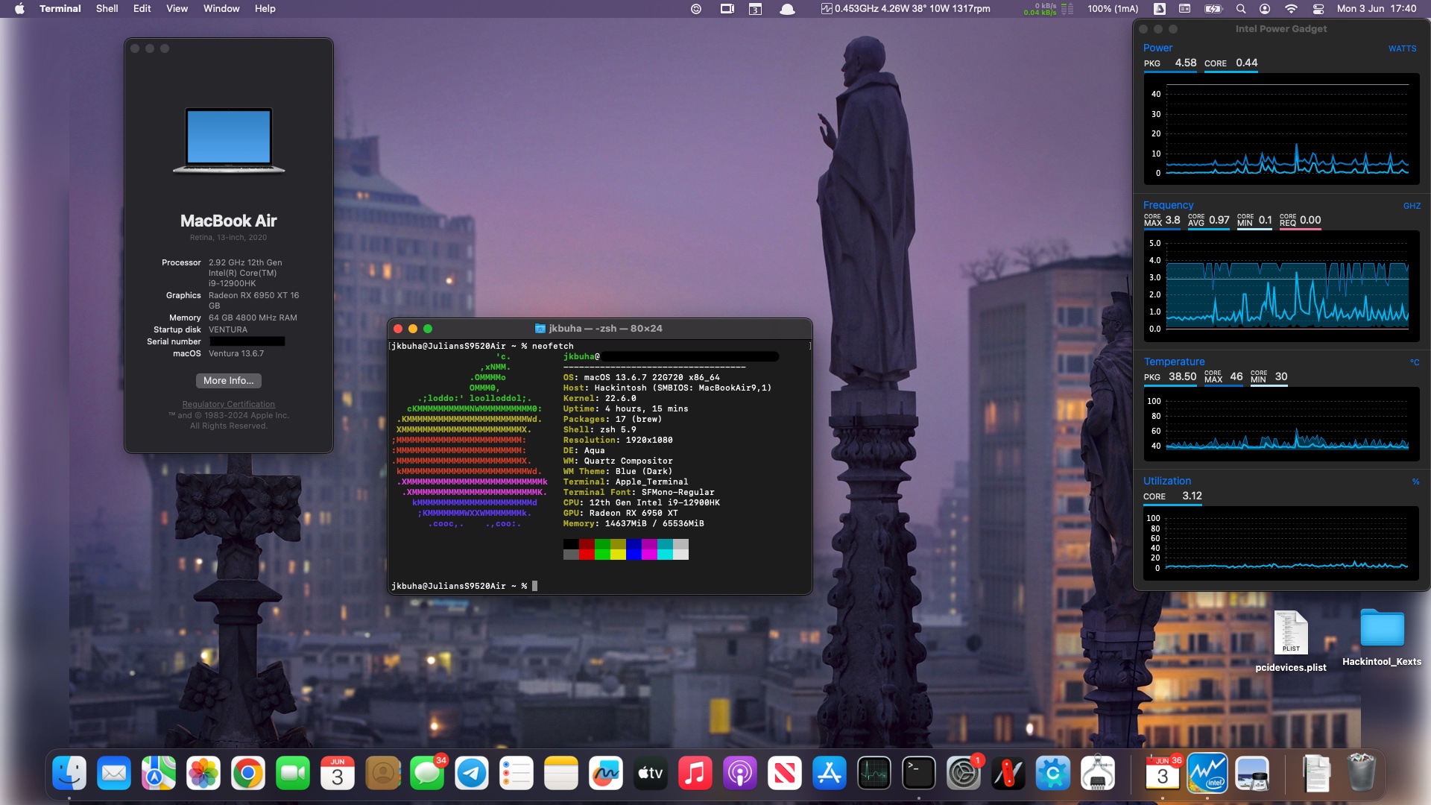1431x805 pixels.
Task: Open Intel Power Gadget dock icon
Action: pyautogui.click(x=1207, y=774)
